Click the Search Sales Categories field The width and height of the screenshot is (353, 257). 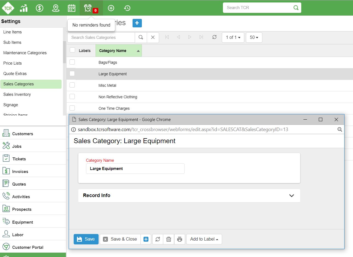click(x=101, y=37)
